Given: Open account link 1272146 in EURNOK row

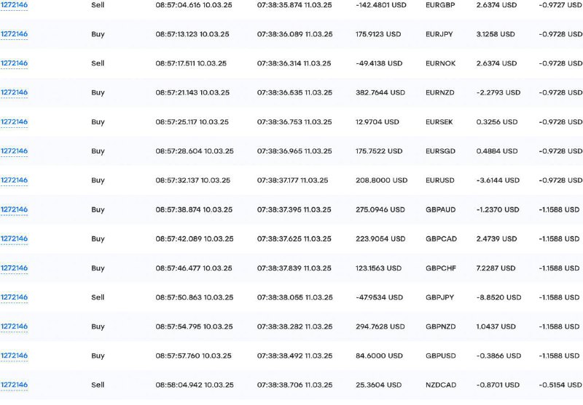Looking at the screenshot, I should point(14,63).
